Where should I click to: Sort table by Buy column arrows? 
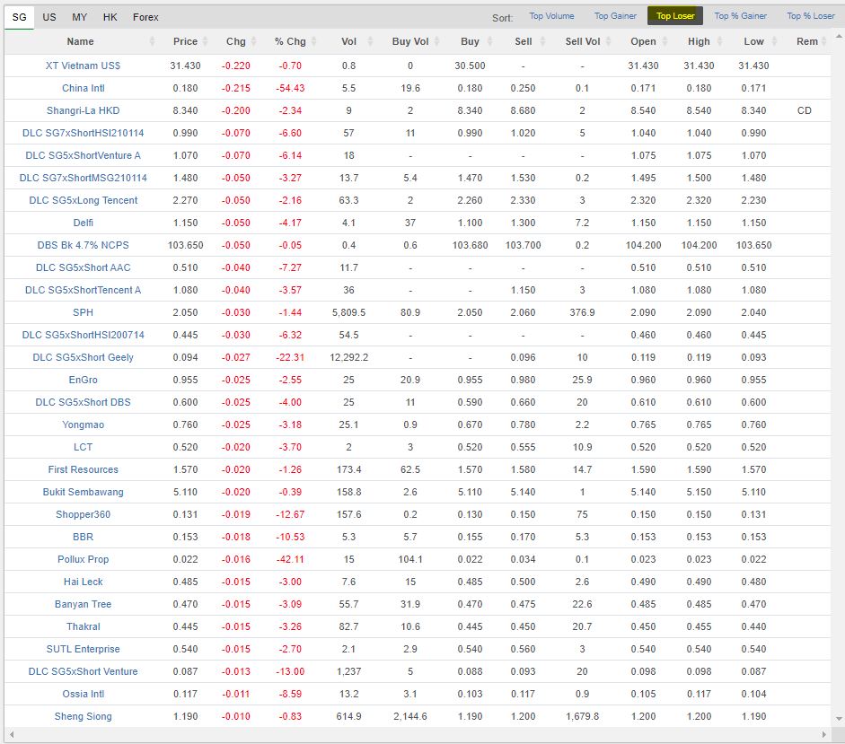coord(489,41)
